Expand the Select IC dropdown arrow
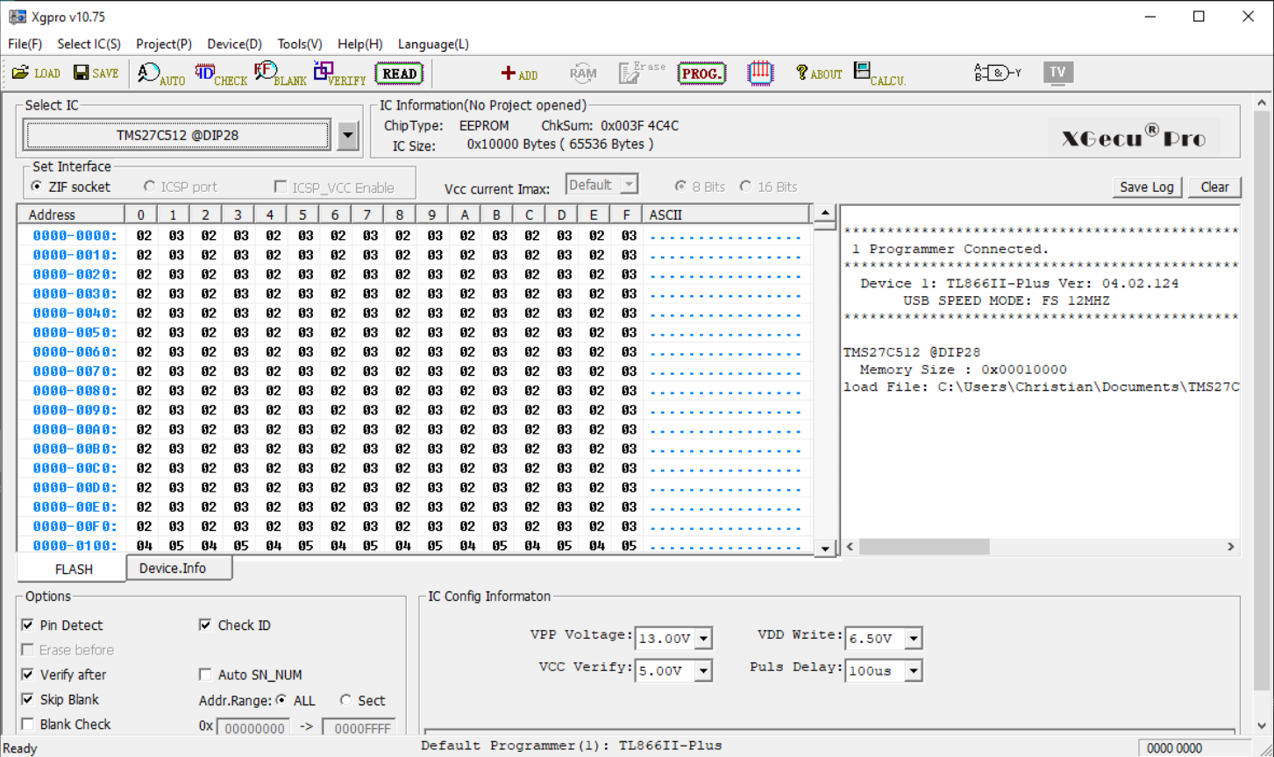Viewport: 1274px width, 757px height. click(x=347, y=136)
